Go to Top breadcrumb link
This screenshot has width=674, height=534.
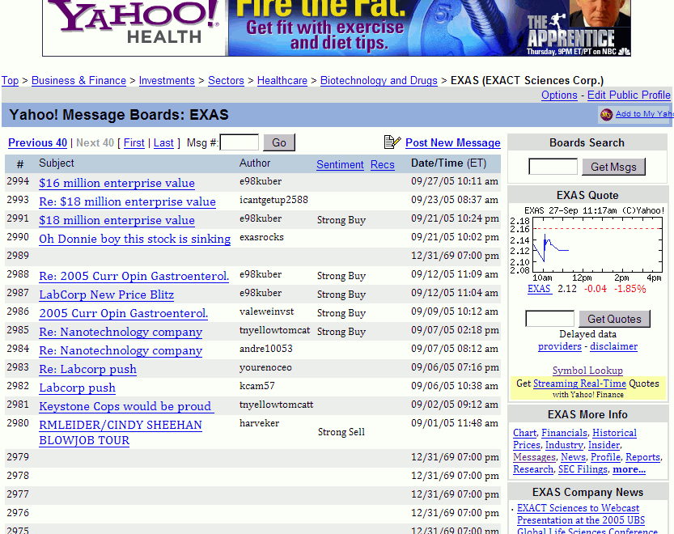click(x=10, y=80)
